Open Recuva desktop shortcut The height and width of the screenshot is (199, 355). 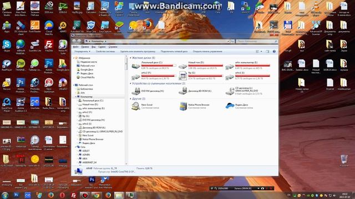[7, 85]
